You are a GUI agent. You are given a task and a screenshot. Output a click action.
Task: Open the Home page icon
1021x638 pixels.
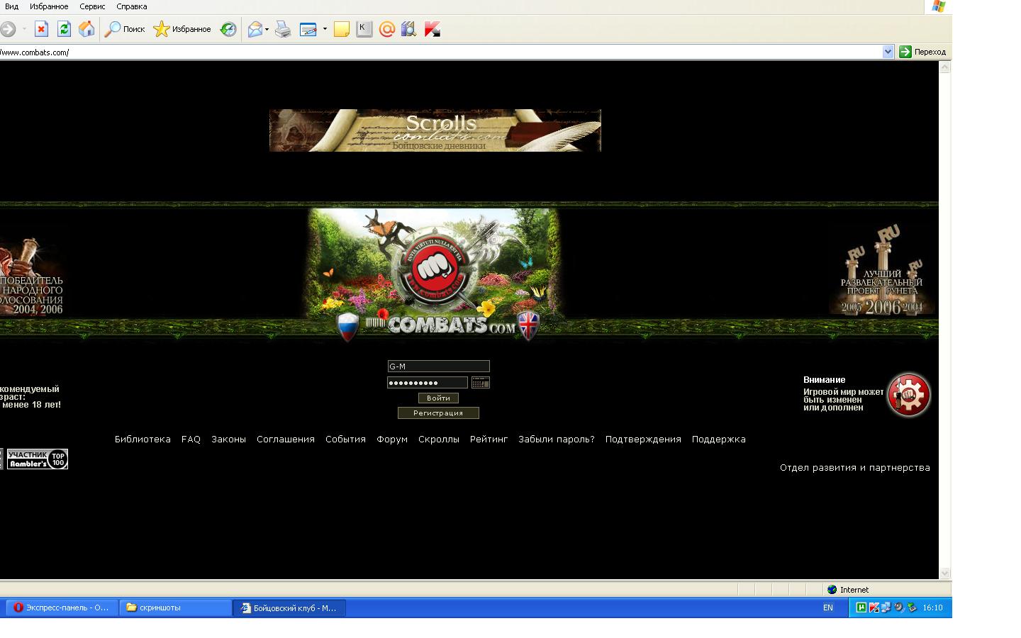pyautogui.click(x=87, y=29)
